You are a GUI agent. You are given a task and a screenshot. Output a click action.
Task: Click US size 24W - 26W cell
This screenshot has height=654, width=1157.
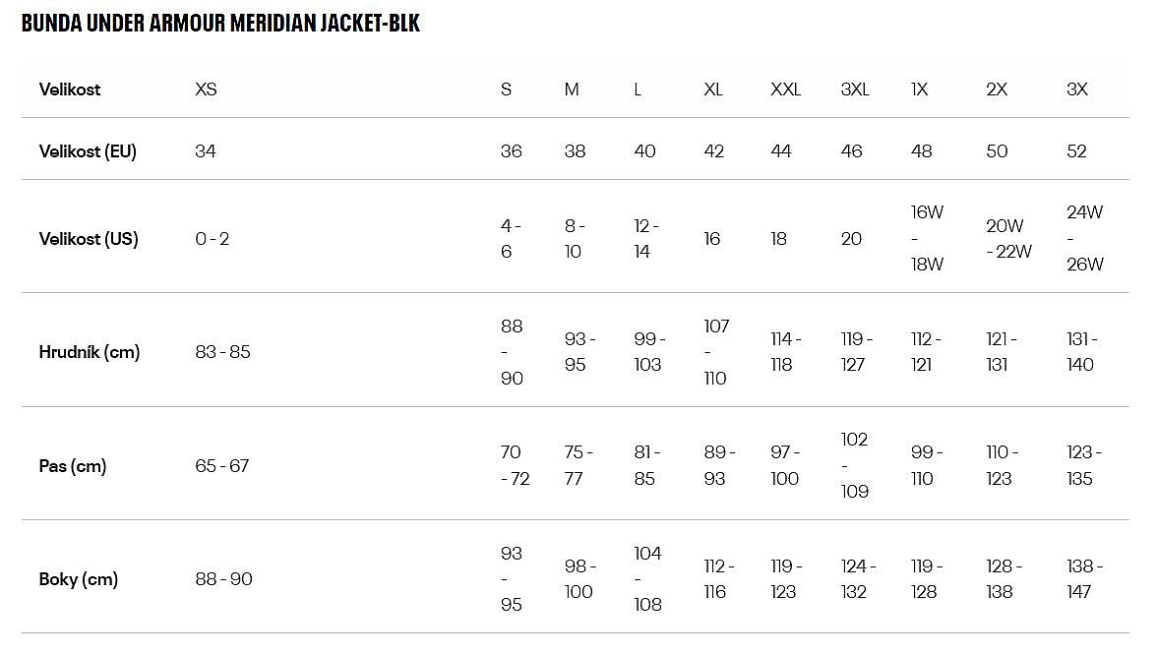coord(1084,239)
